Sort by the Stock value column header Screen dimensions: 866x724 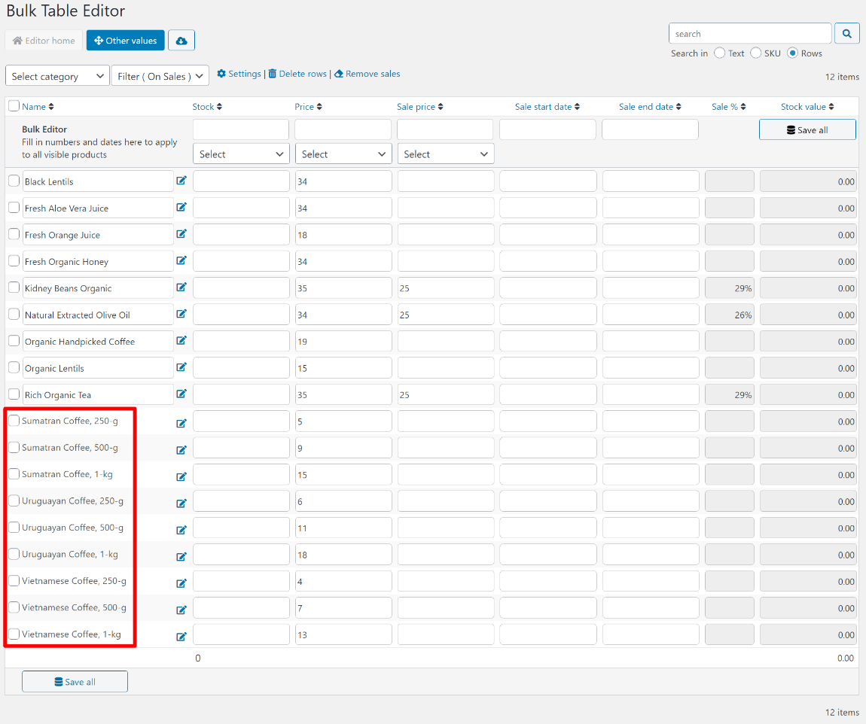coord(807,107)
